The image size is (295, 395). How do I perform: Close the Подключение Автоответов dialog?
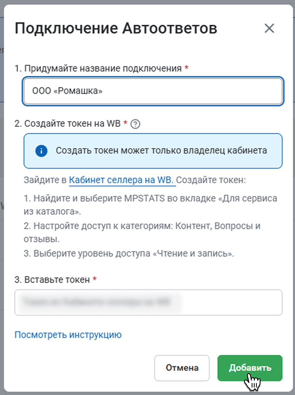tap(269, 29)
